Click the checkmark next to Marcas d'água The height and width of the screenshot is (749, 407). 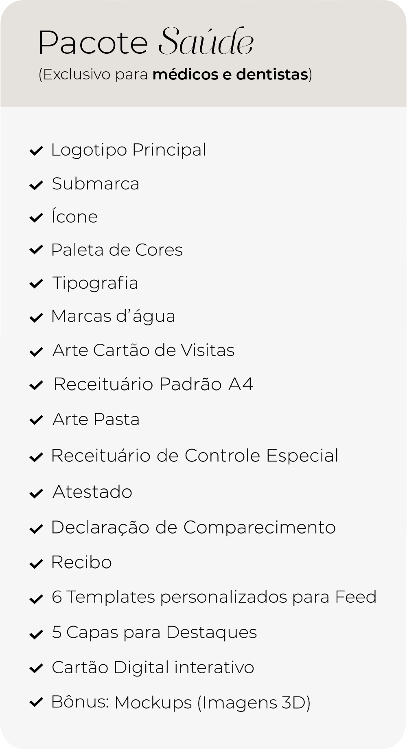pos(36,318)
